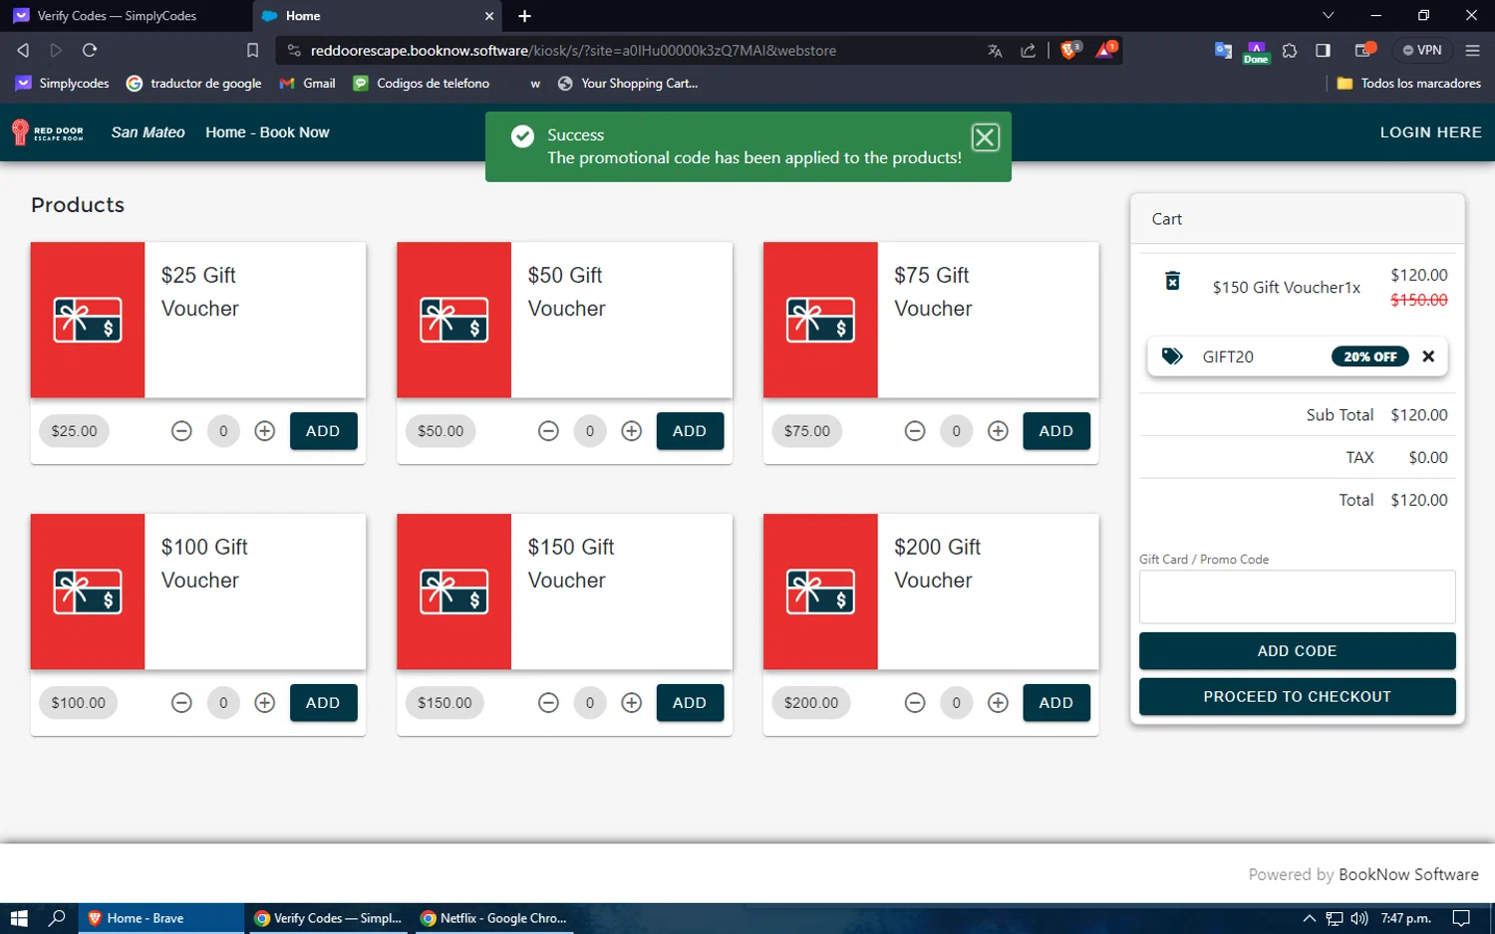Decrease quantity of $200 Gift Voucher

[x=915, y=703]
